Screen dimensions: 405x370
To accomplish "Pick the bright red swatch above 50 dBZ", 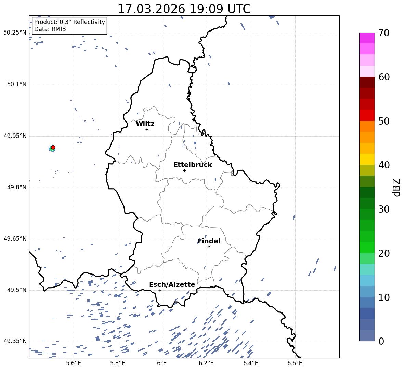I will [367, 115].
